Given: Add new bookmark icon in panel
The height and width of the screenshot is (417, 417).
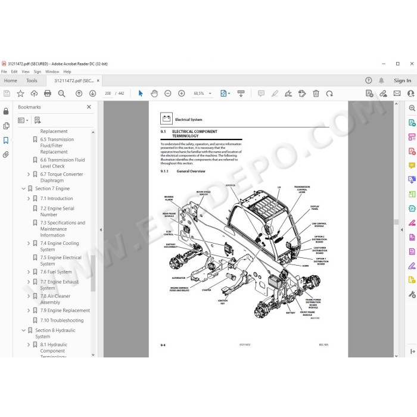Looking at the screenshot, I should (38, 120).
